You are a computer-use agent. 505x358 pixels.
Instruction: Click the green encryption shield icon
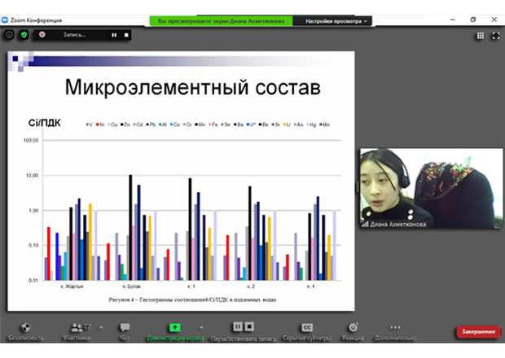[x=24, y=35]
